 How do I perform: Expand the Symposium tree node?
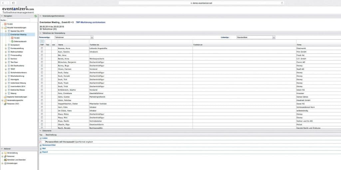coord(6,45)
